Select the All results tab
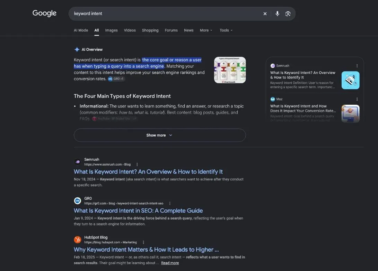This screenshot has width=378, height=271. click(x=96, y=30)
